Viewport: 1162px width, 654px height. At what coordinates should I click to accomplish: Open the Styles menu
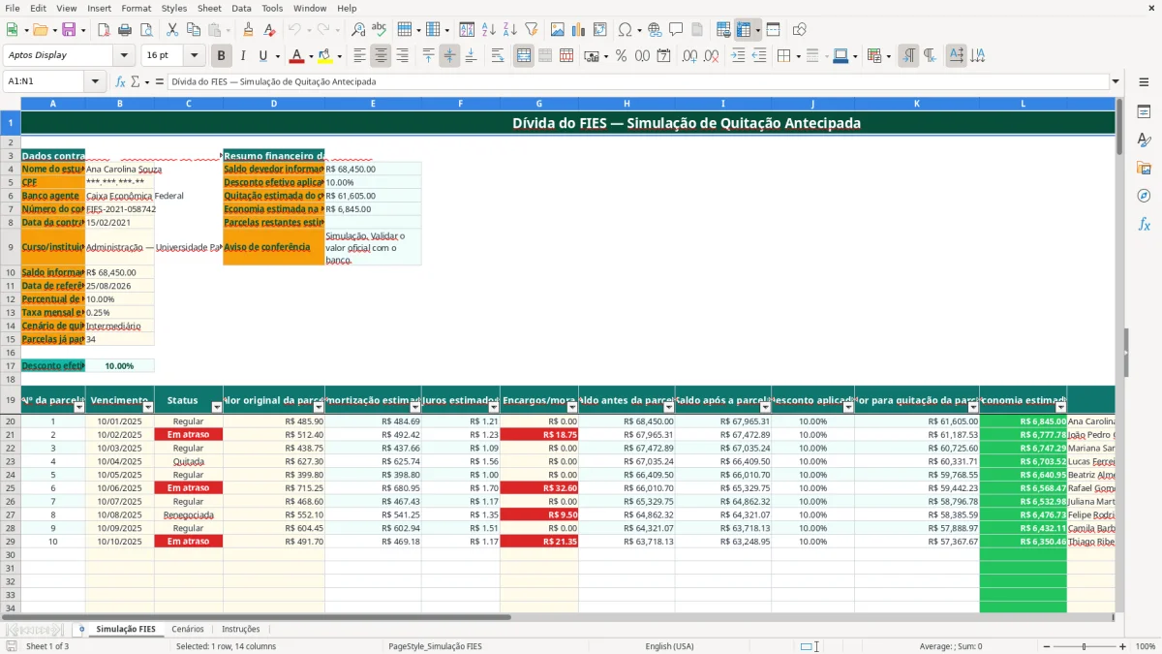174,8
